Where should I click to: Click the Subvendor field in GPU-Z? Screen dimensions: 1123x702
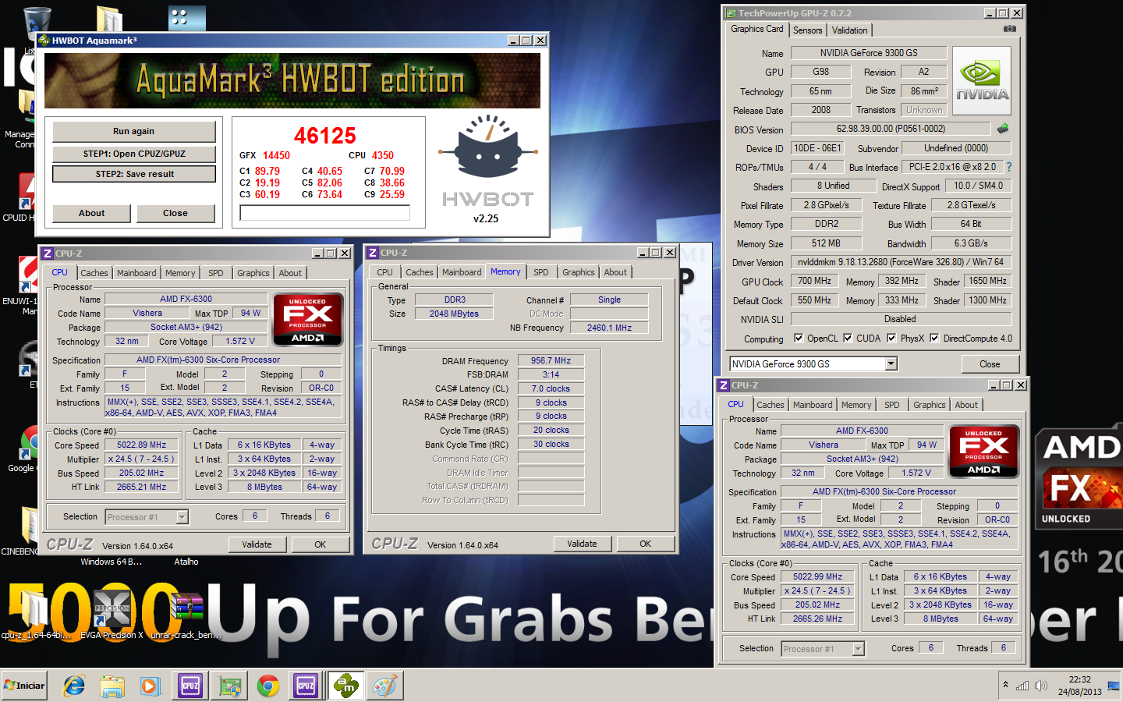pyautogui.click(x=956, y=148)
